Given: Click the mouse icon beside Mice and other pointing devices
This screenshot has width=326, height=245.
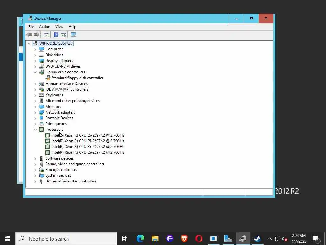Looking at the screenshot, I should click(x=41, y=101).
